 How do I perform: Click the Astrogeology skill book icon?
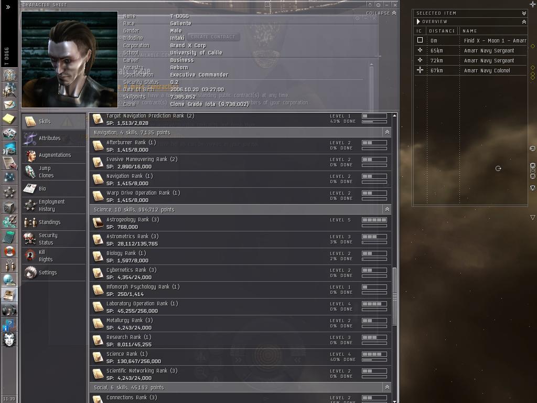point(98,223)
